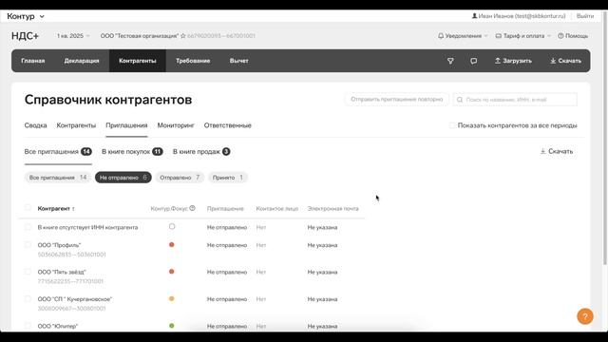Click the search field for name, ИНН, e-mail
608x342 pixels.
515,99
